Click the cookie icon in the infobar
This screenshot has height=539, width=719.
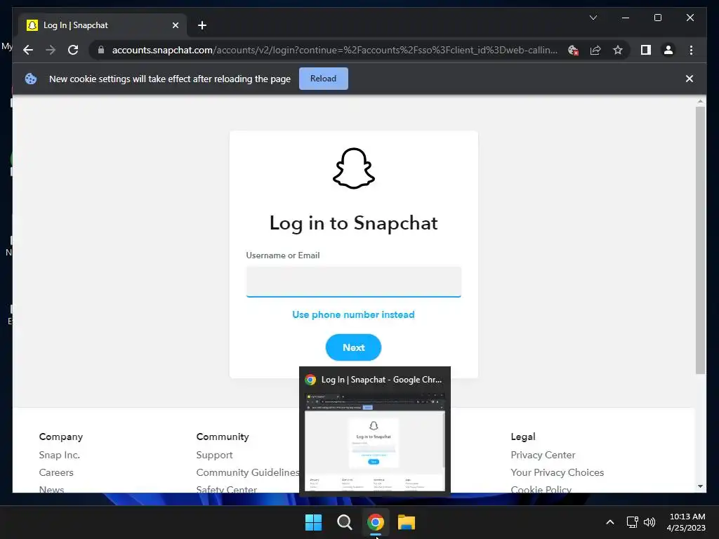click(x=31, y=79)
